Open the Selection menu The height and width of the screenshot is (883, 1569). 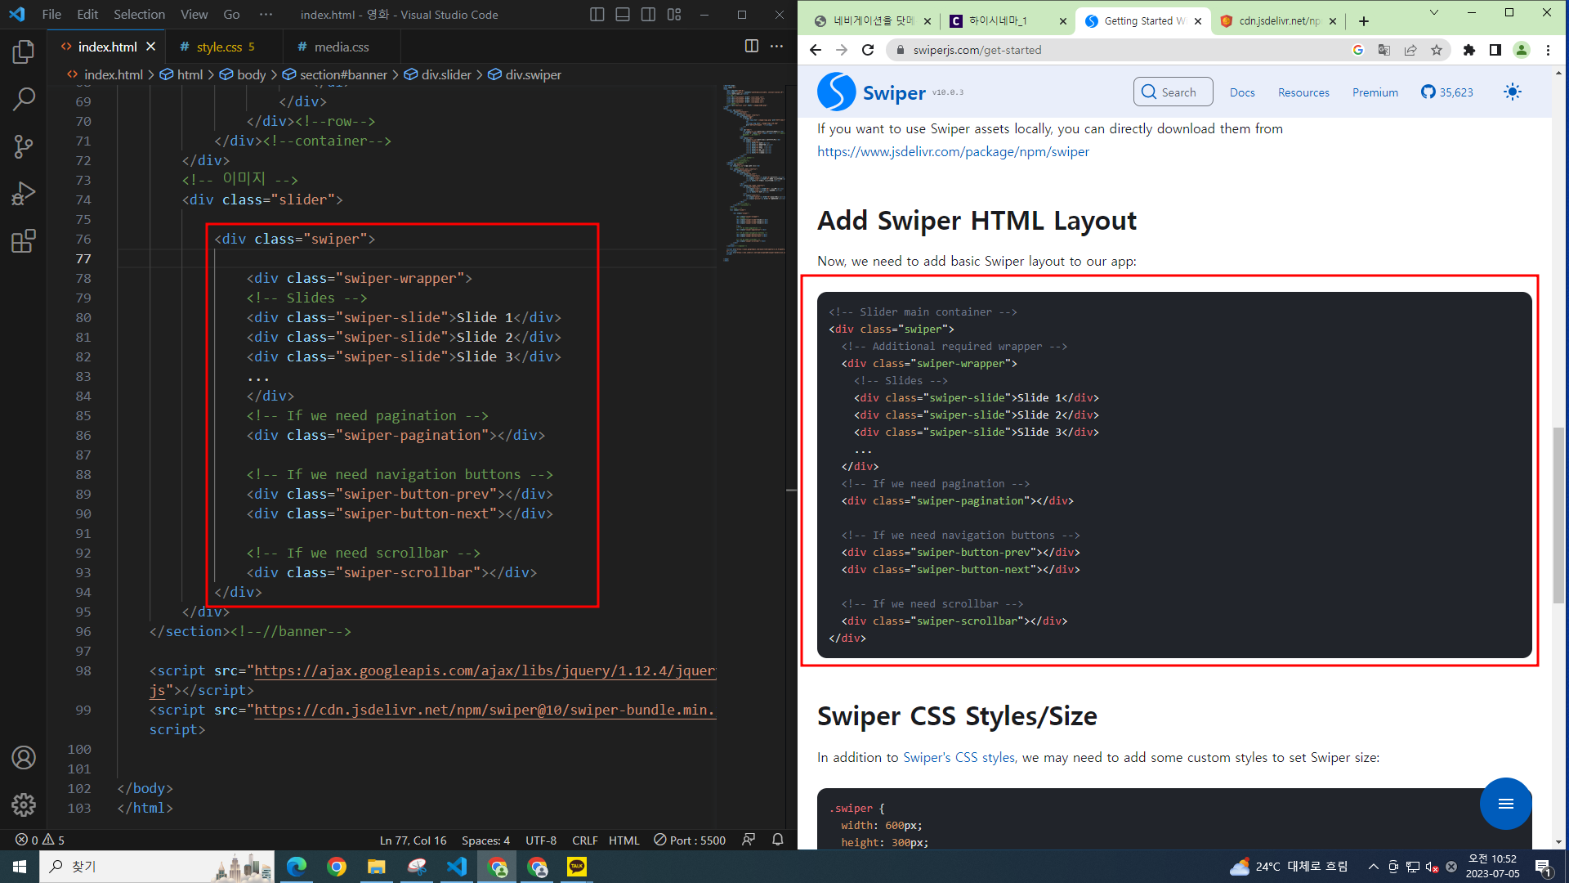(x=139, y=15)
